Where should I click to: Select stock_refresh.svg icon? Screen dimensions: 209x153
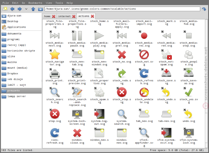[x=144, y=73]
